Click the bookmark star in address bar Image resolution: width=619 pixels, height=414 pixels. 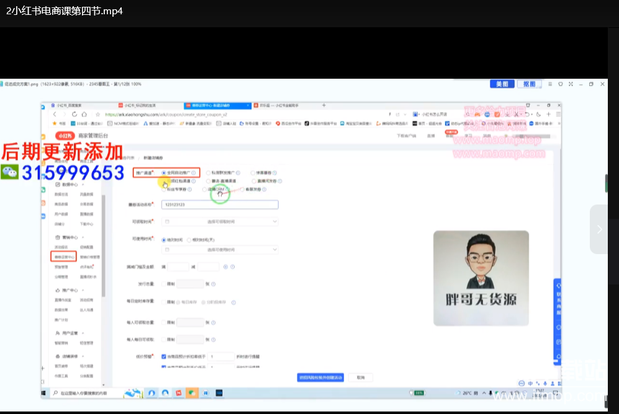coord(97,114)
